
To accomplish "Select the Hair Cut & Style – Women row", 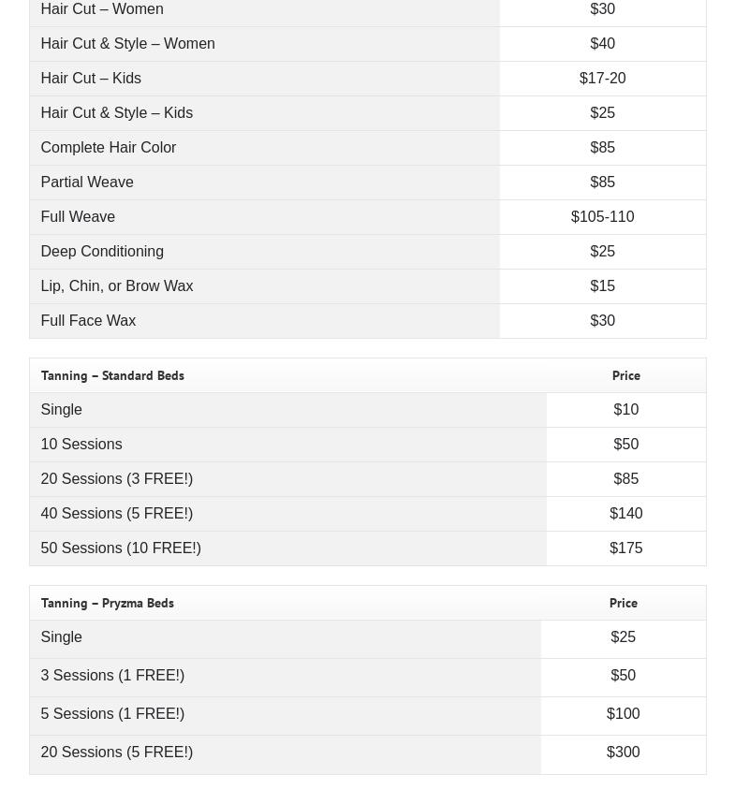I will click(x=127, y=44).
